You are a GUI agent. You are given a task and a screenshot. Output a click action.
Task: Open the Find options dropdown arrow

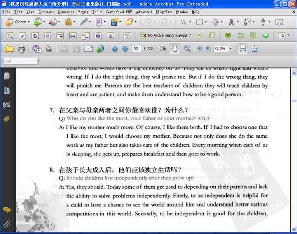[x=39, y=61]
